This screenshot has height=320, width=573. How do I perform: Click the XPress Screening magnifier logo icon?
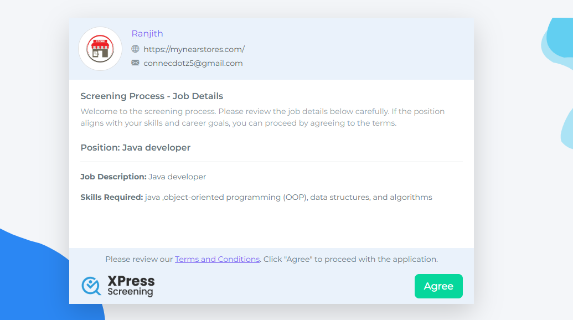91,286
